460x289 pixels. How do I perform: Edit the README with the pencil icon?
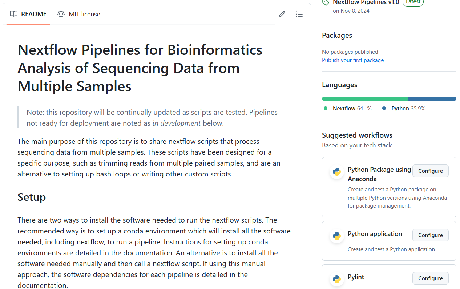[282, 14]
